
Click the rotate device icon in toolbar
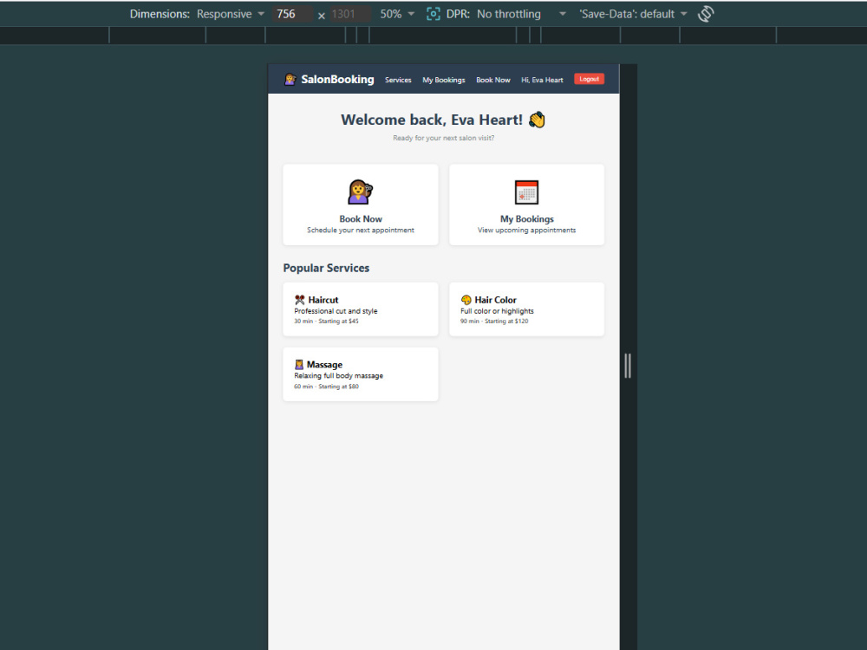[x=706, y=14]
